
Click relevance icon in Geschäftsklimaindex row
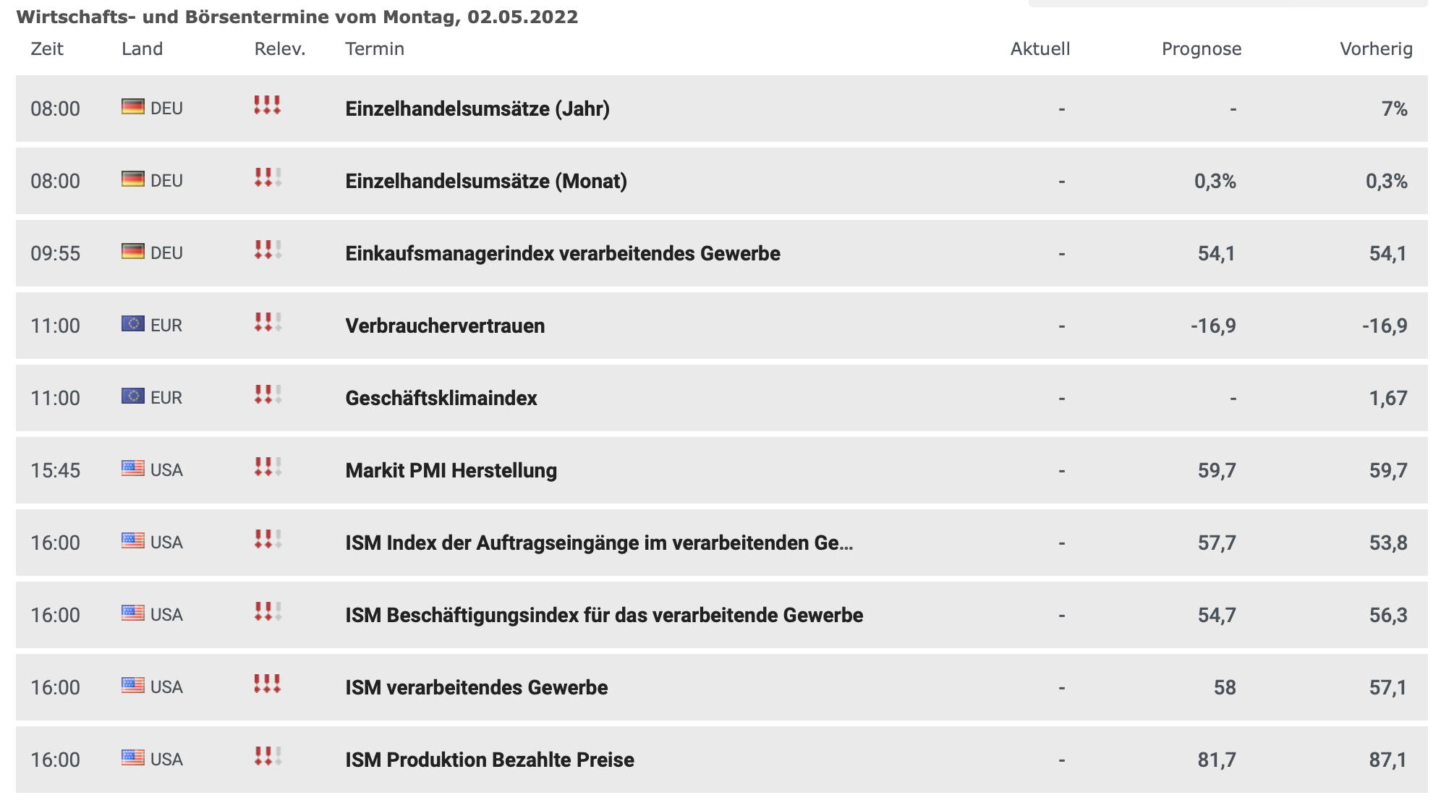coord(268,395)
